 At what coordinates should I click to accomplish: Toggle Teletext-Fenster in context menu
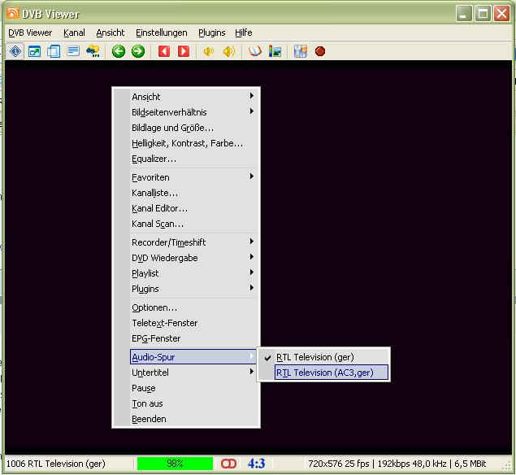tap(193, 323)
